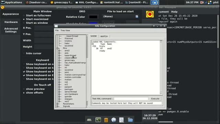Open the terminal emulator in the dock
Viewport: 220px width, 124px height.
[98, 120]
